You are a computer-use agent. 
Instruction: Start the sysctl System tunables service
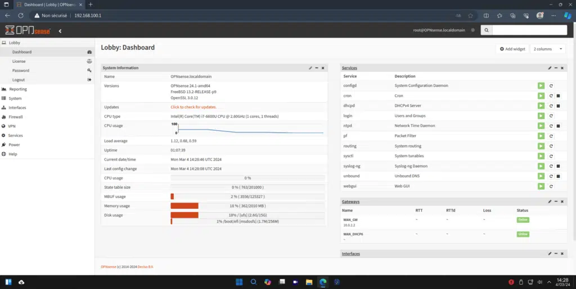541,156
